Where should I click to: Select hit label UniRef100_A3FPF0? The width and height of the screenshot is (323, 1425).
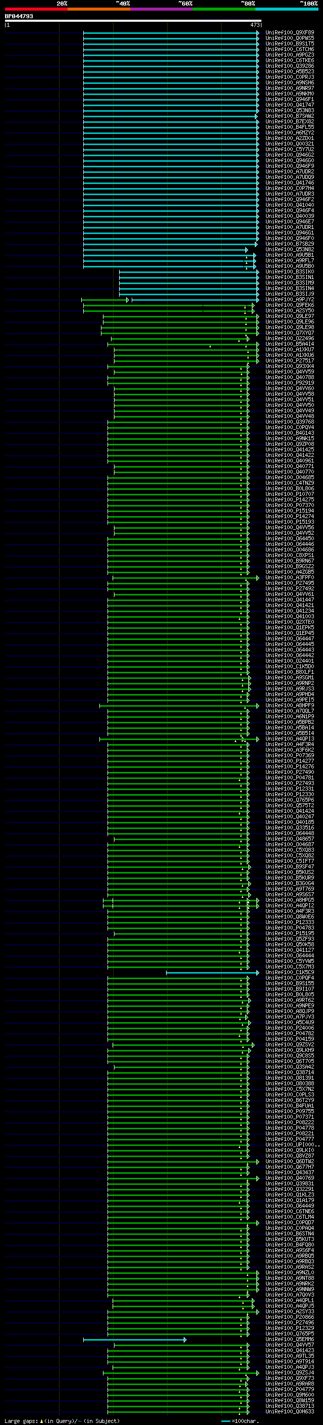pos(290,577)
